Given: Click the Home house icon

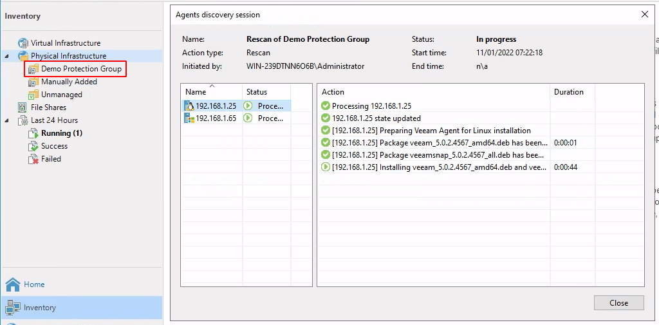Looking at the screenshot, I should pyautogui.click(x=13, y=284).
